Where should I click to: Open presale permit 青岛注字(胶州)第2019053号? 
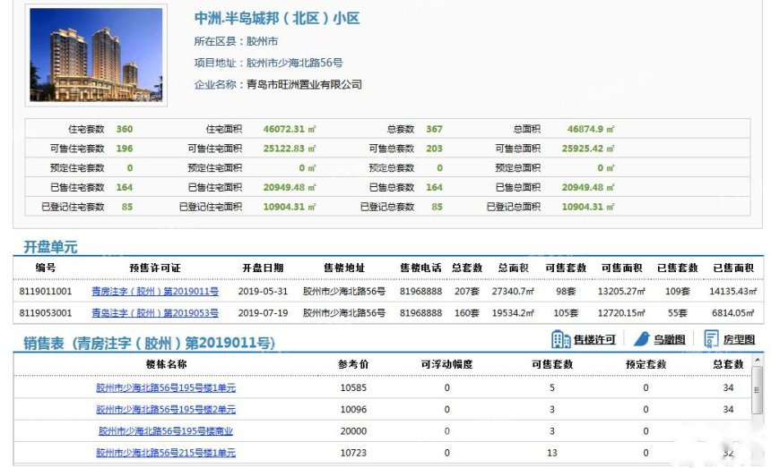pos(155,313)
